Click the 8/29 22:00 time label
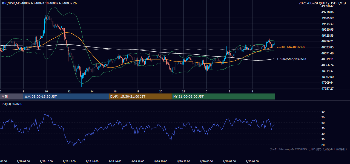This screenshot has width=350, height=164. 183,162
